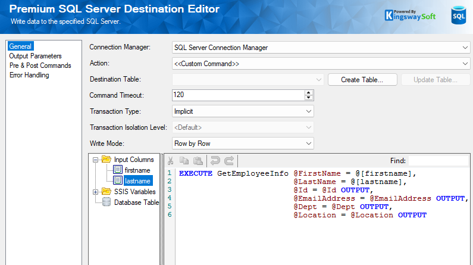The image size is (473, 265).
Task: Click the SQL database icon in header
Action: (x=459, y=16)
